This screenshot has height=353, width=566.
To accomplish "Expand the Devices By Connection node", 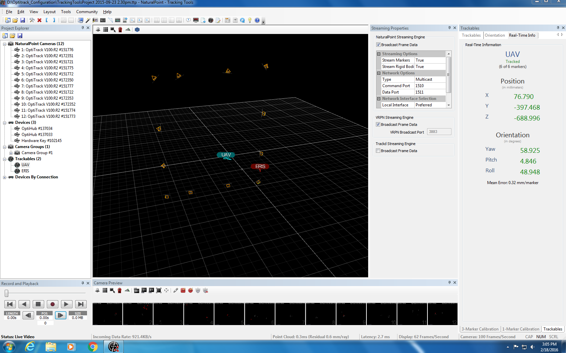I will coord(5,177).
